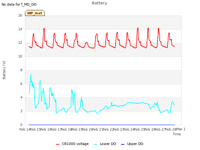Click the 12 y-axis tick label
Screen dimensions: 200x150
point(20,42)
